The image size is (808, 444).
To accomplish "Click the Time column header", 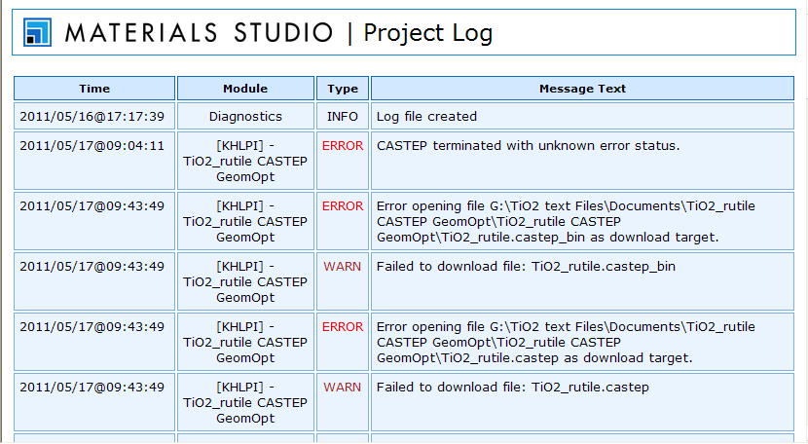I will [x=94, y=89].
